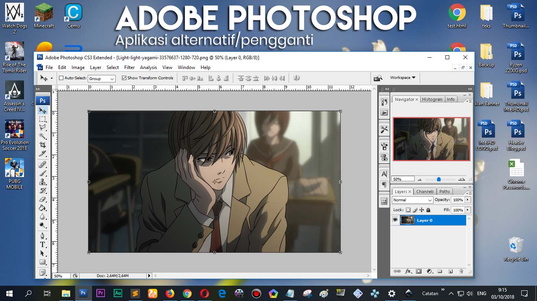Click the Link layers icon

click(x=397, y=271)
